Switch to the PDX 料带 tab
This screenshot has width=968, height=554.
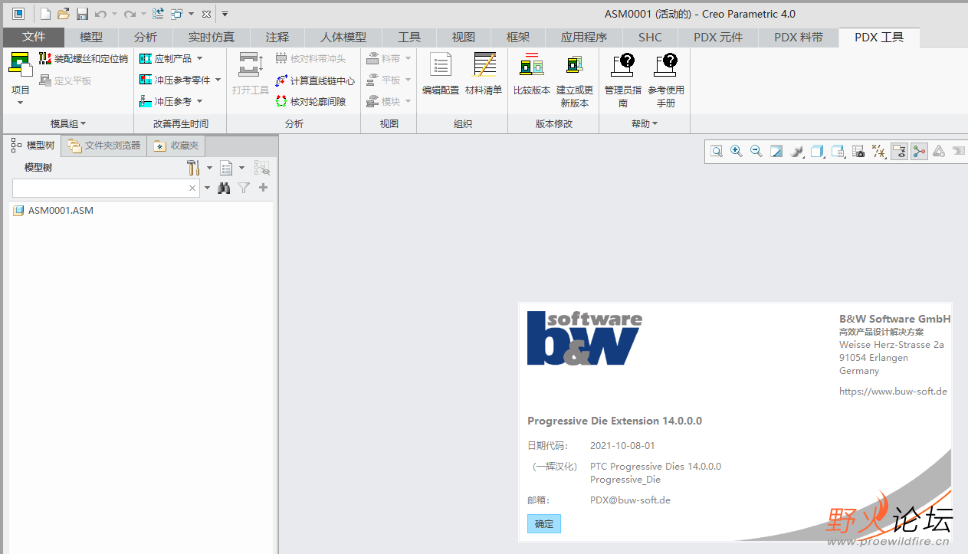pos(799,37)
